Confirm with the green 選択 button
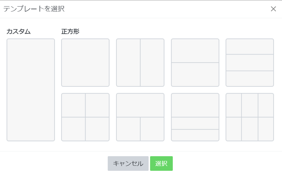 [161, 163]
